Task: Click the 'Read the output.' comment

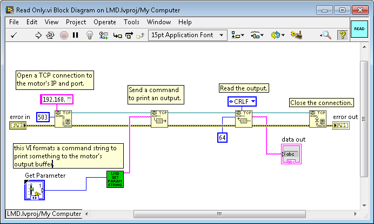Action: tap(244, 88)
